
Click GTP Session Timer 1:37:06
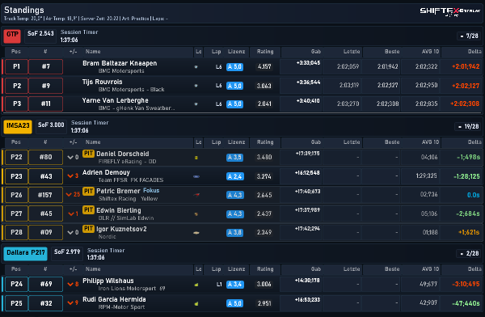[70, 40]
